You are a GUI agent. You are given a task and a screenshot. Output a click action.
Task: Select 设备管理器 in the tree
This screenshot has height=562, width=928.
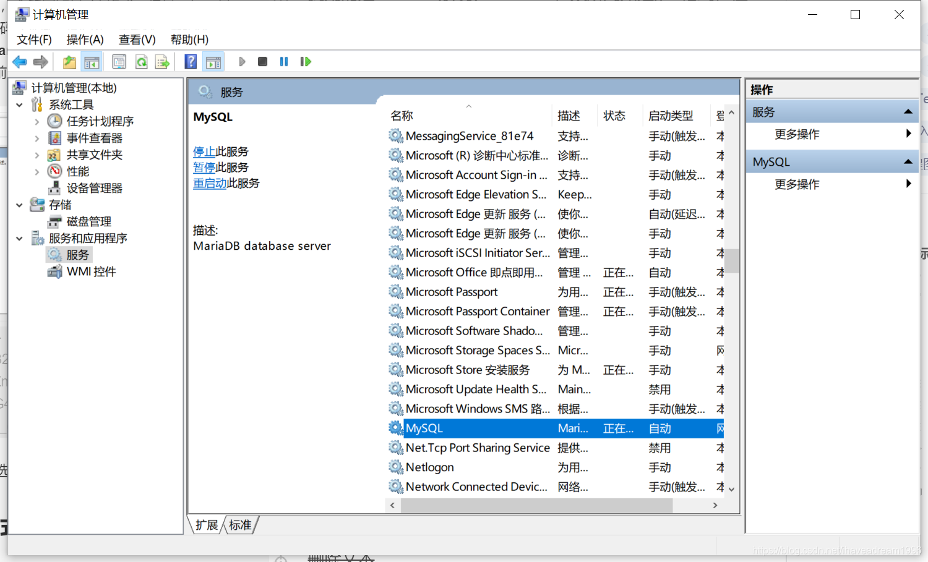(95, 189)
